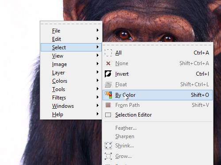Expand arrow next to Windows
This screenshot has height=165, width=221.
98,106
